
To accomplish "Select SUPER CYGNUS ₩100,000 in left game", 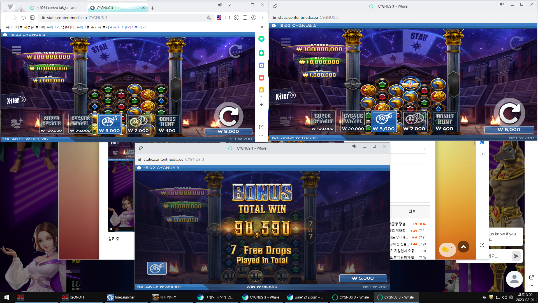I will [52, 124].
